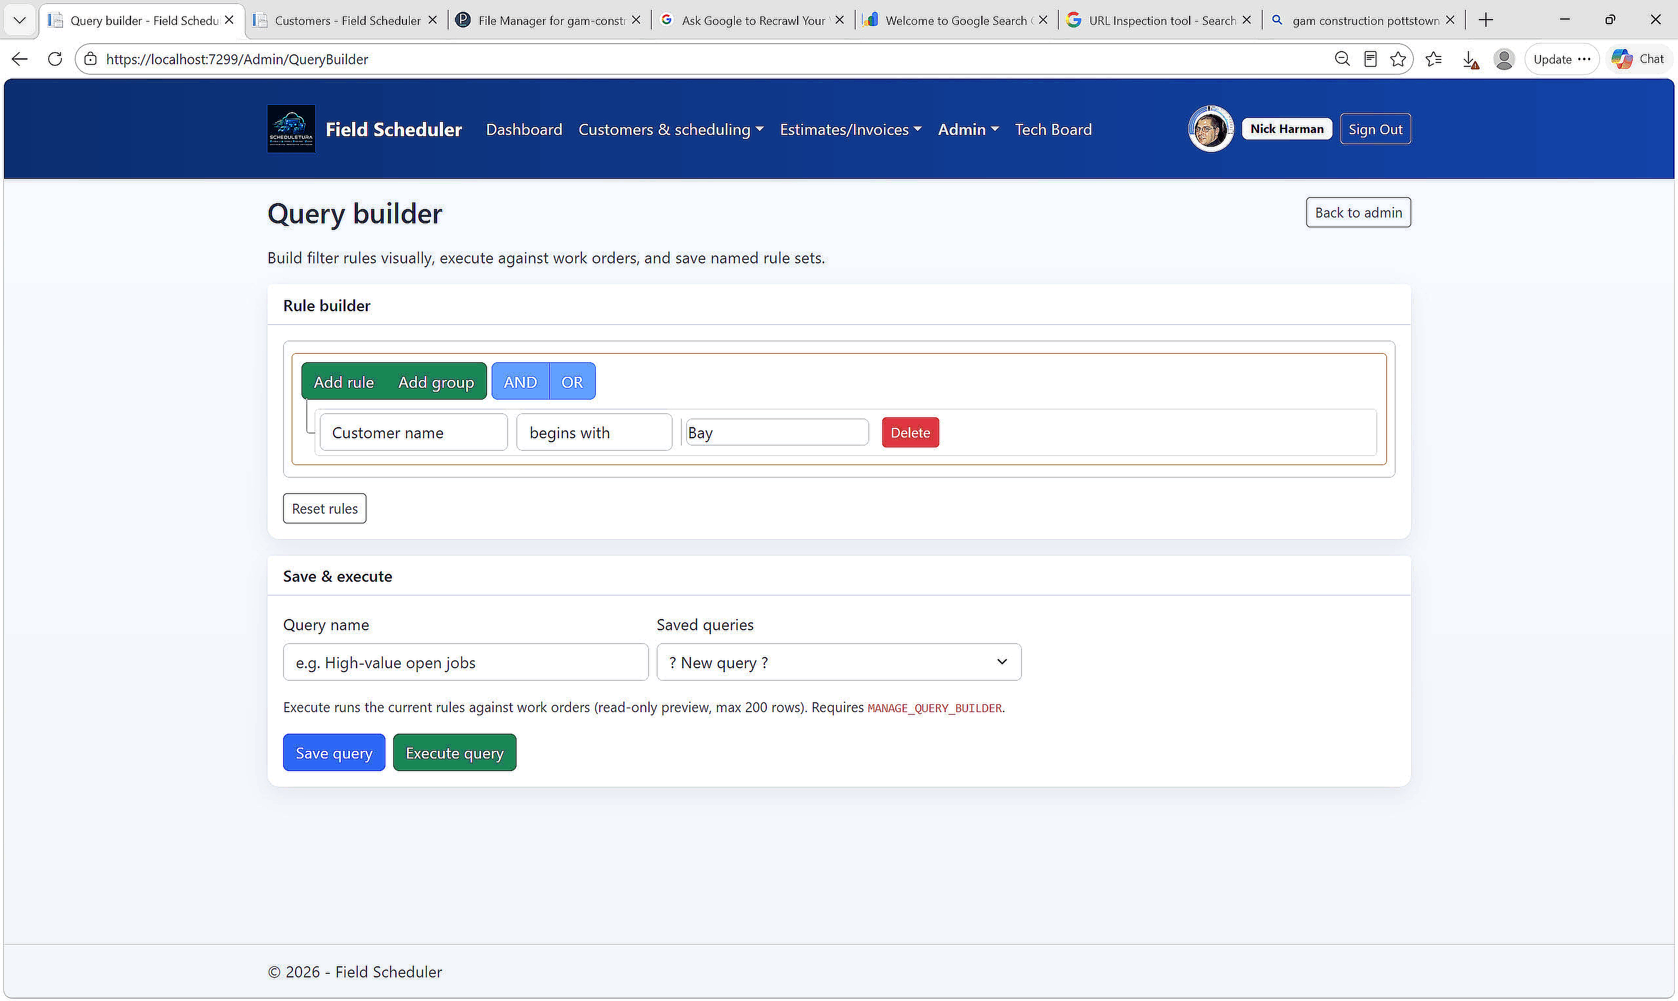Click Reset rules

point(324,509)
